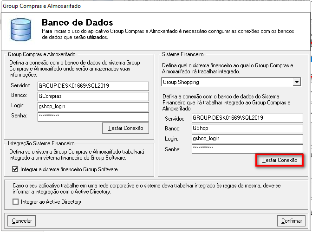312x232 pixels.
Task: Click the Group Compras e Almoxarifado window title
Action: click(42, 6)
